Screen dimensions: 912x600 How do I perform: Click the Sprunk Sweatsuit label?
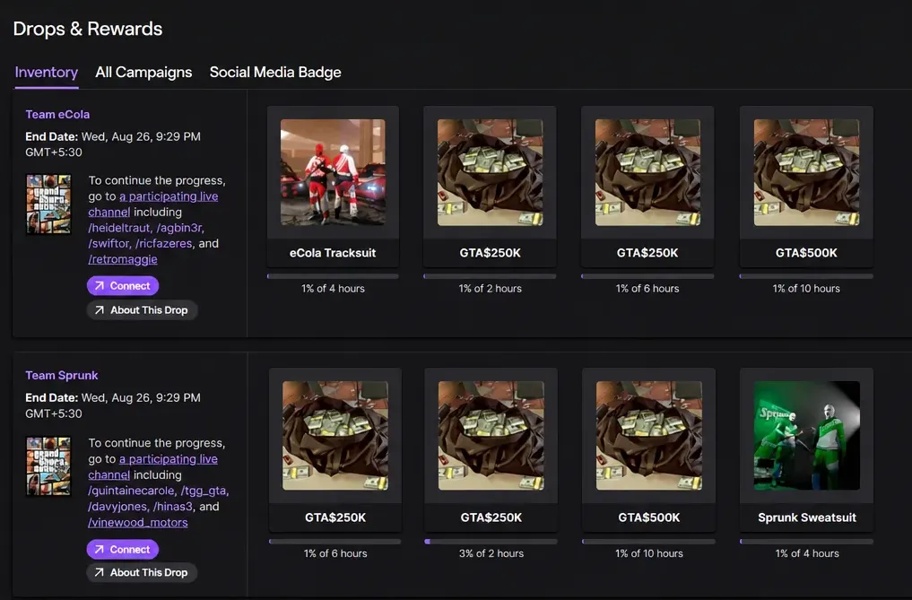coord(807,517)
